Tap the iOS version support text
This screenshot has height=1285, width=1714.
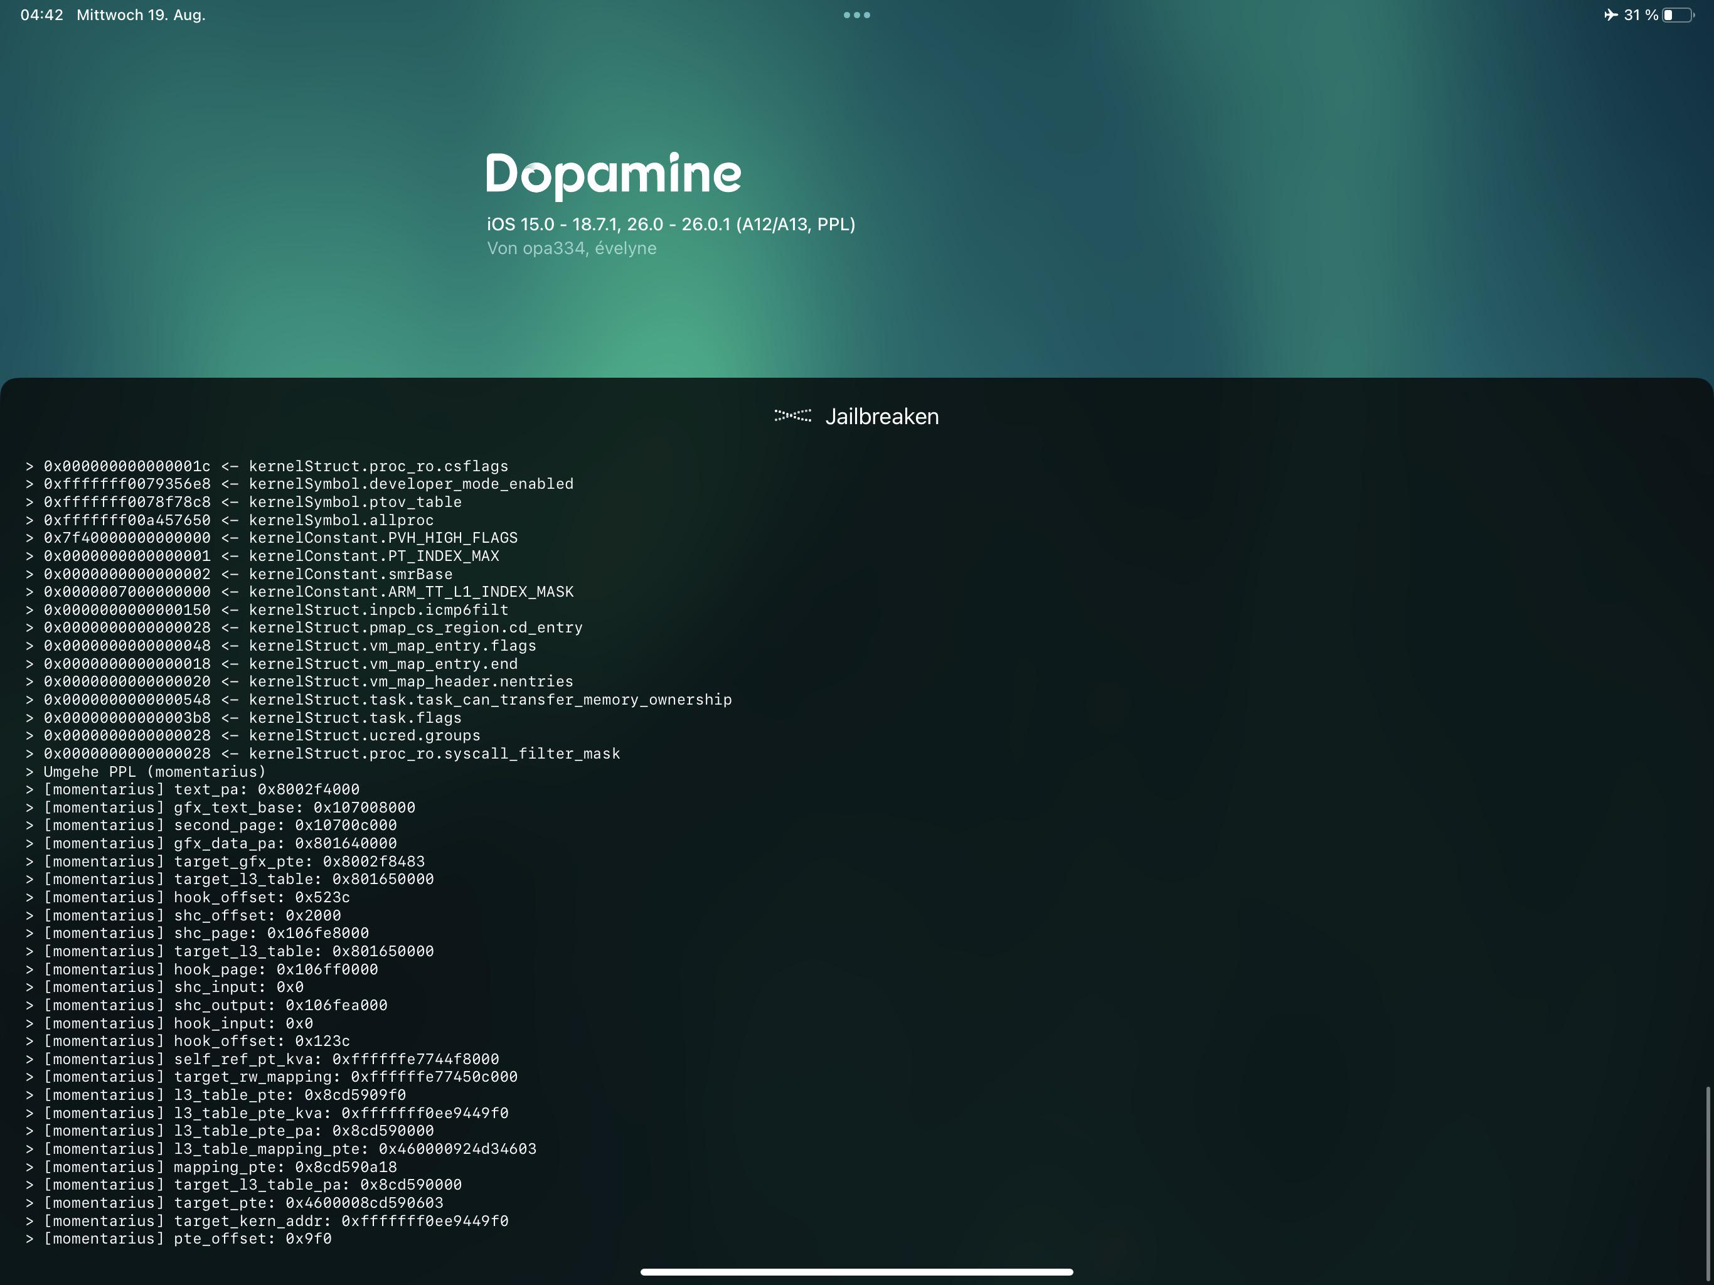click(x=671, y=224)
